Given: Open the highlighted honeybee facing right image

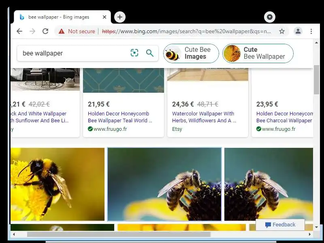Looking at the screenshot, I should (x=164, y=184).
